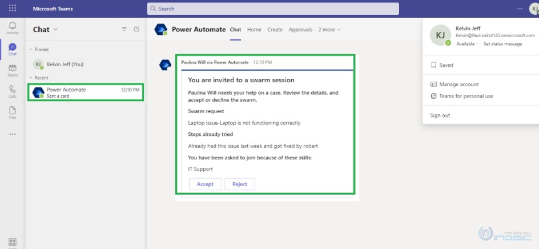
Task: Click 'You are invited to a swarm session' heading
Action: [x=241, y=80]
